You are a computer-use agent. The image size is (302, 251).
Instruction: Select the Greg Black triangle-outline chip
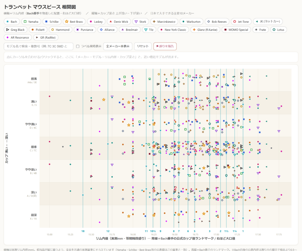16,30
